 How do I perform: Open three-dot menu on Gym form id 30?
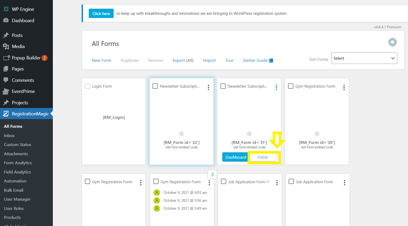pos(344,87)
